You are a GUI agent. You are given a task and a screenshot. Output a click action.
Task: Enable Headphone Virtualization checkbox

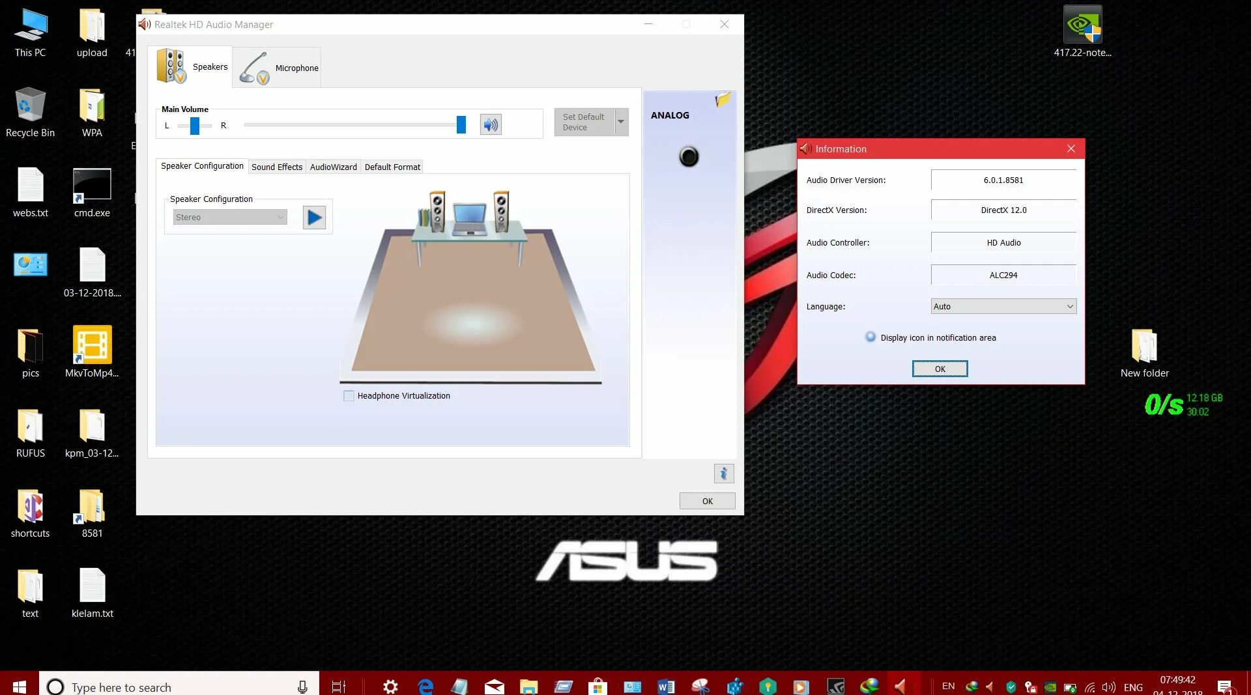pos(349,395)
